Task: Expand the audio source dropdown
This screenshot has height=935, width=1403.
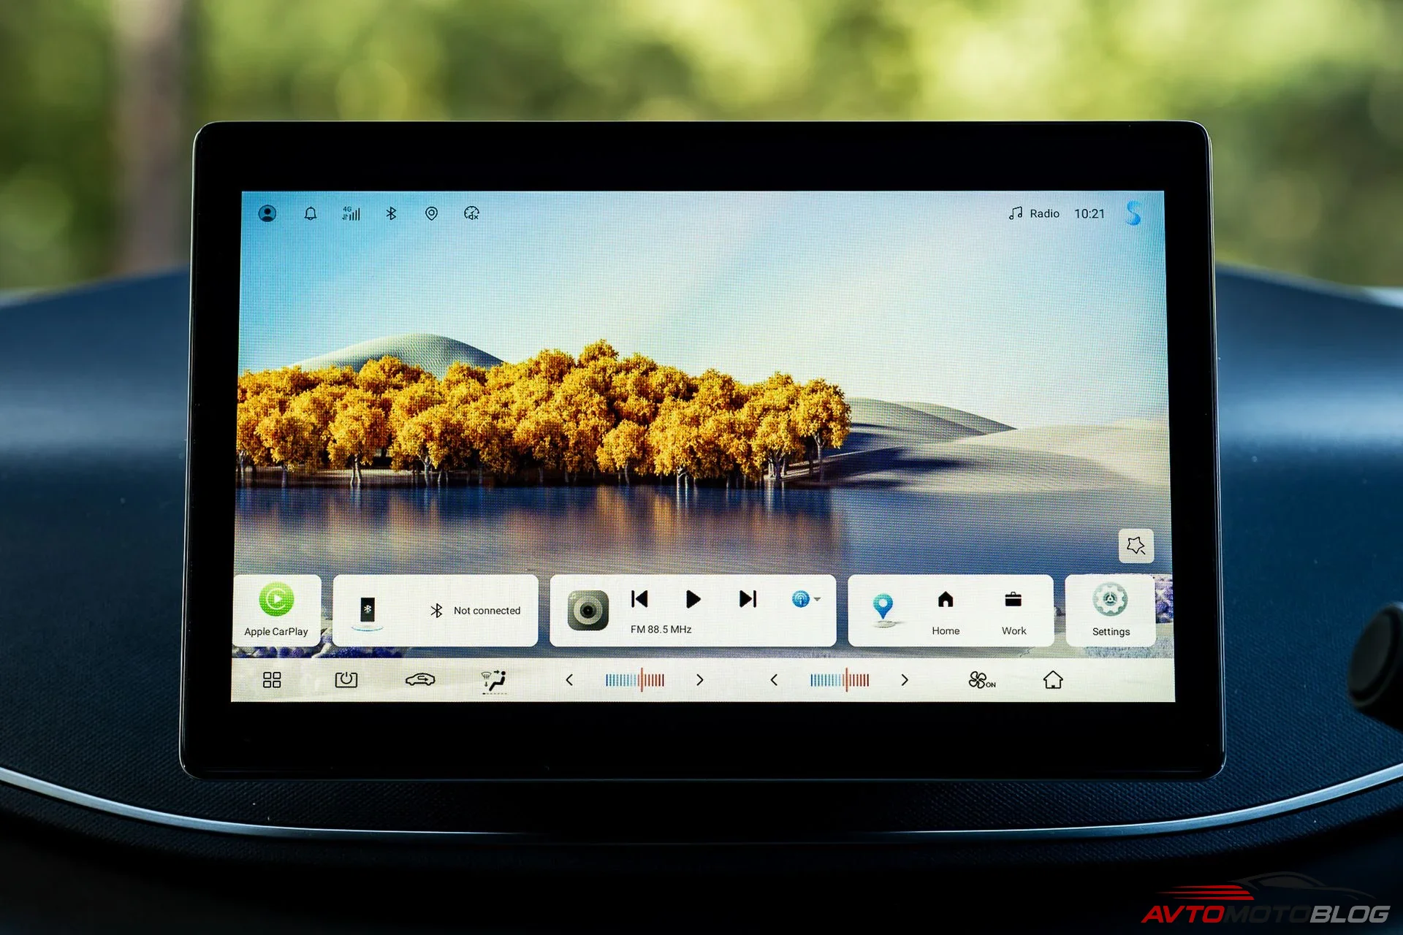Action: (806, 599)
